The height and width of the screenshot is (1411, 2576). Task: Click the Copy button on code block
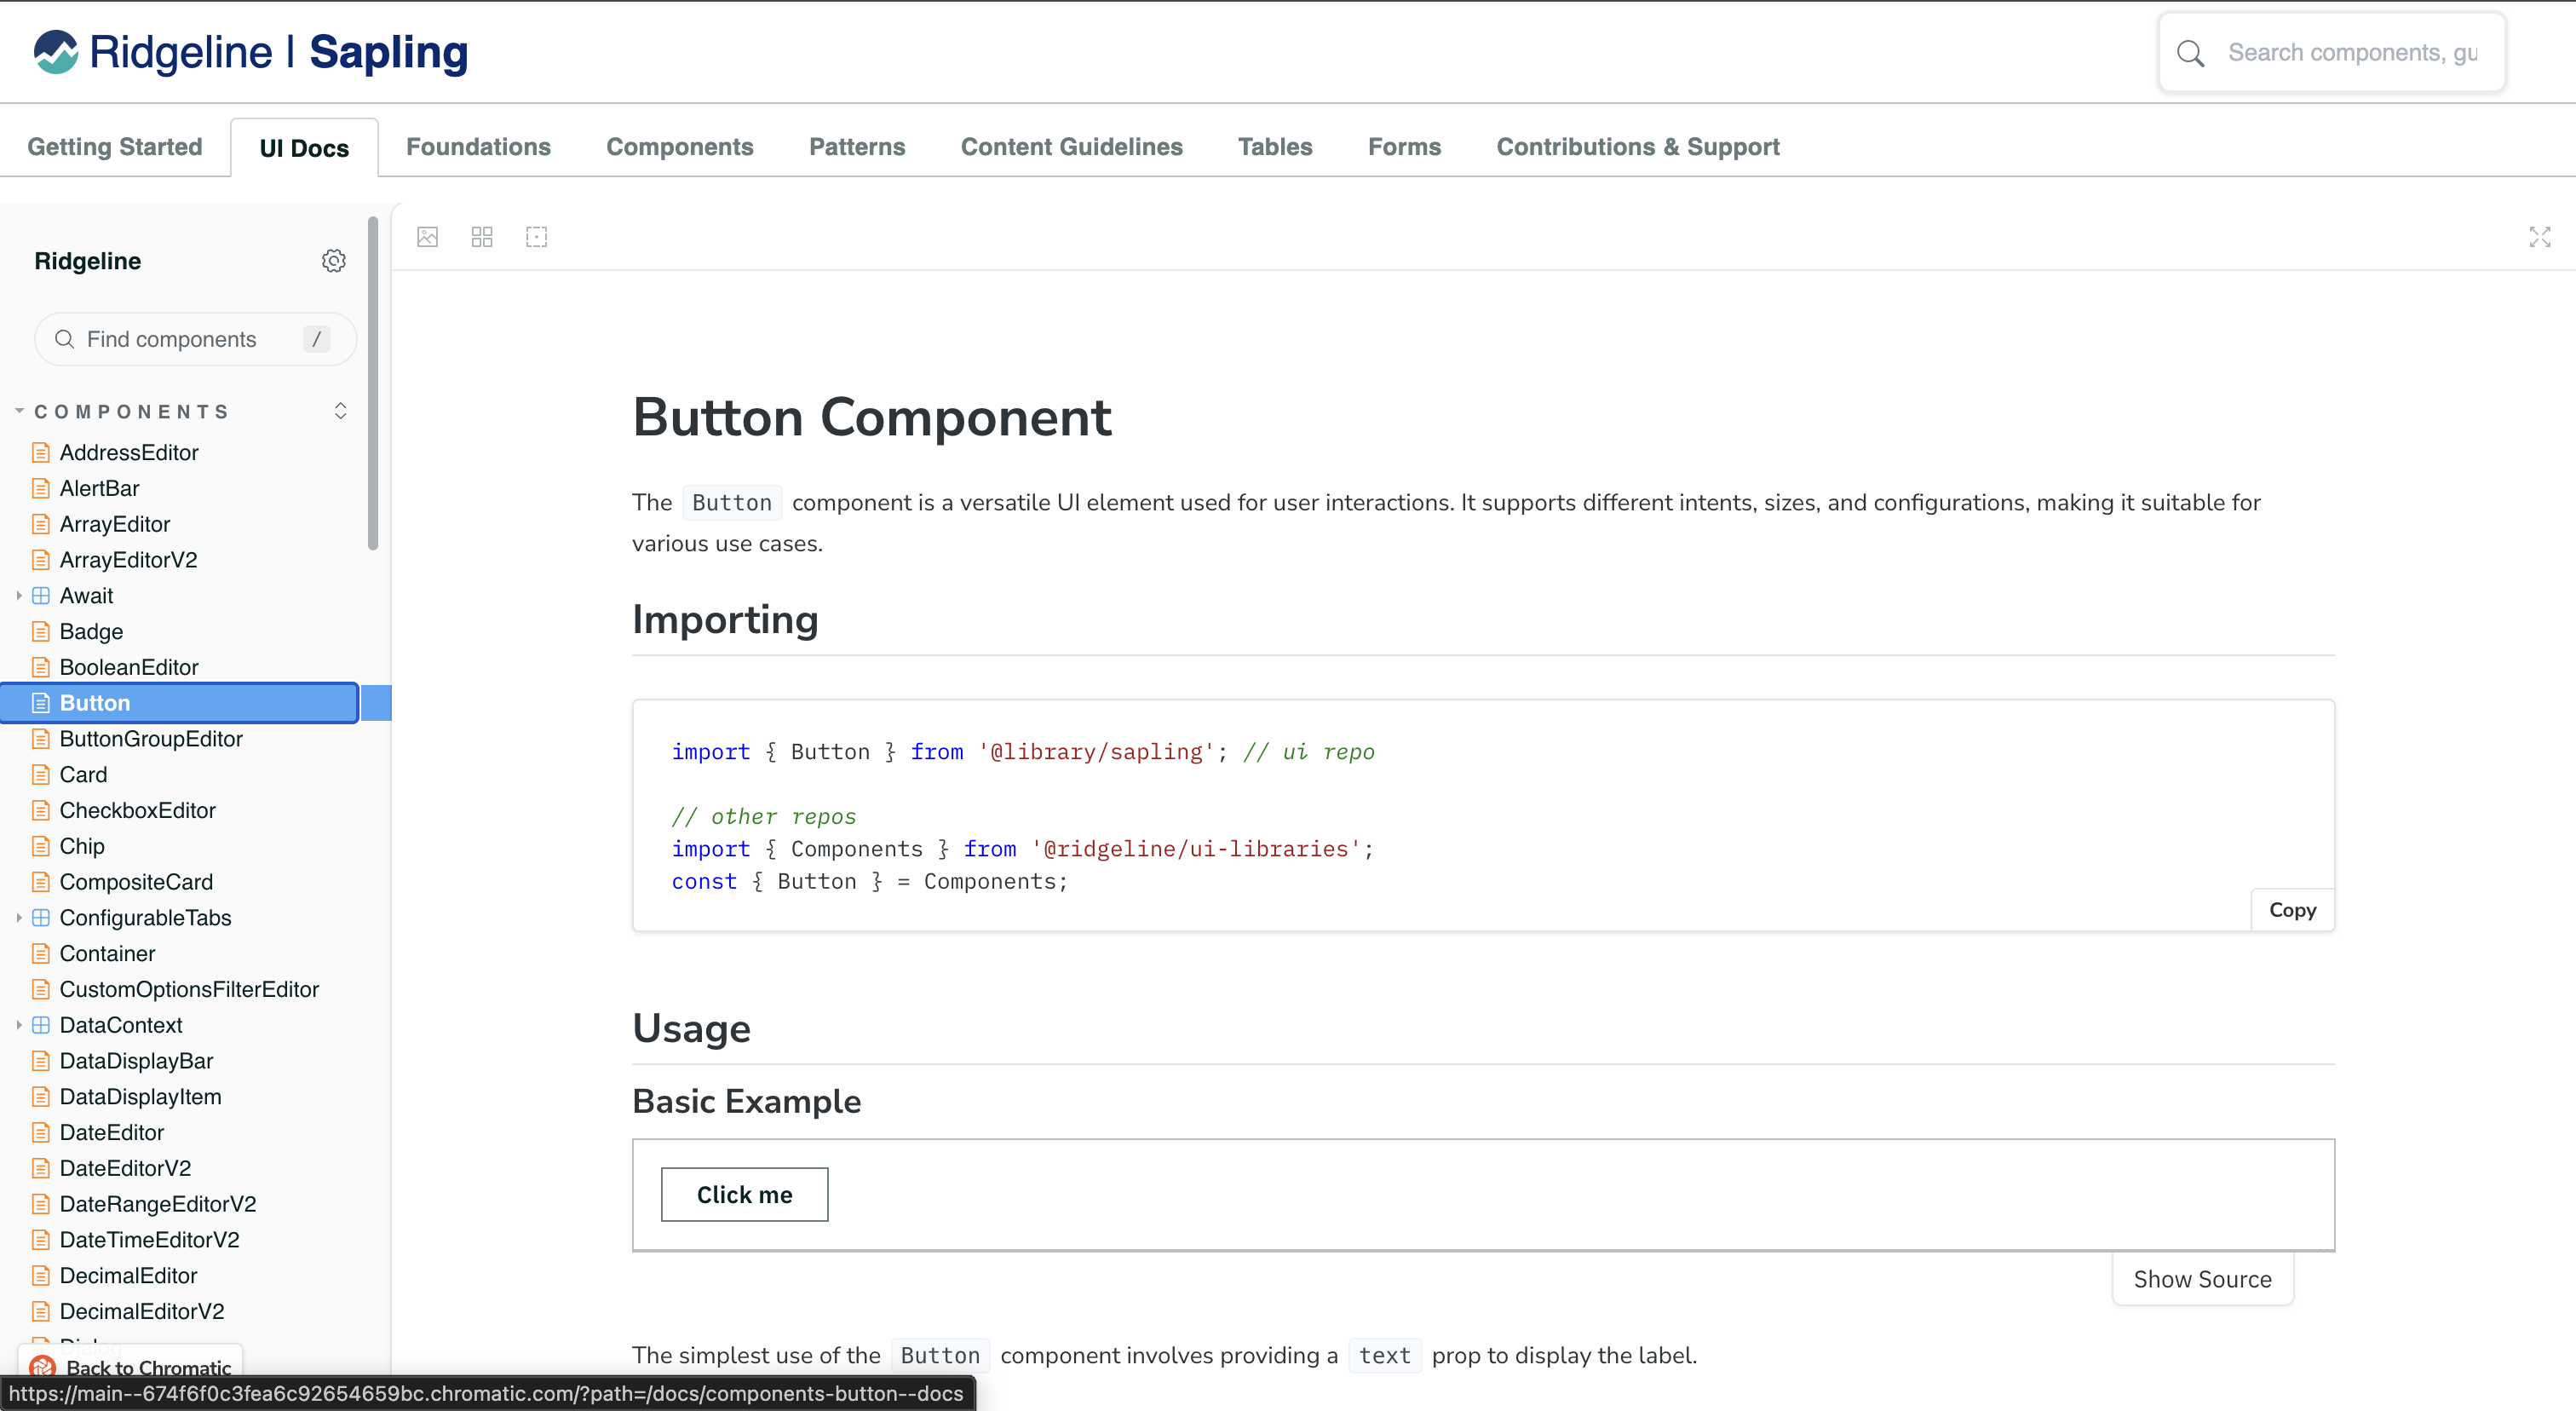[2292, 910]
